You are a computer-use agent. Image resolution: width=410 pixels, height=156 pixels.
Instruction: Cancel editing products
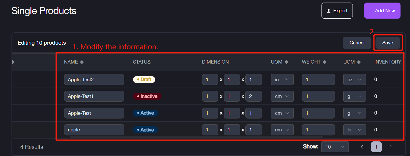(357, 43)
